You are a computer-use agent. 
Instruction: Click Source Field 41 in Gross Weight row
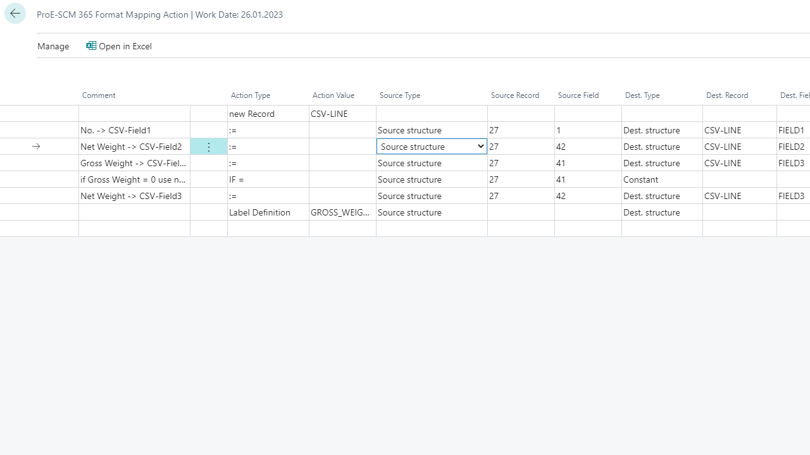click(588, 163)
